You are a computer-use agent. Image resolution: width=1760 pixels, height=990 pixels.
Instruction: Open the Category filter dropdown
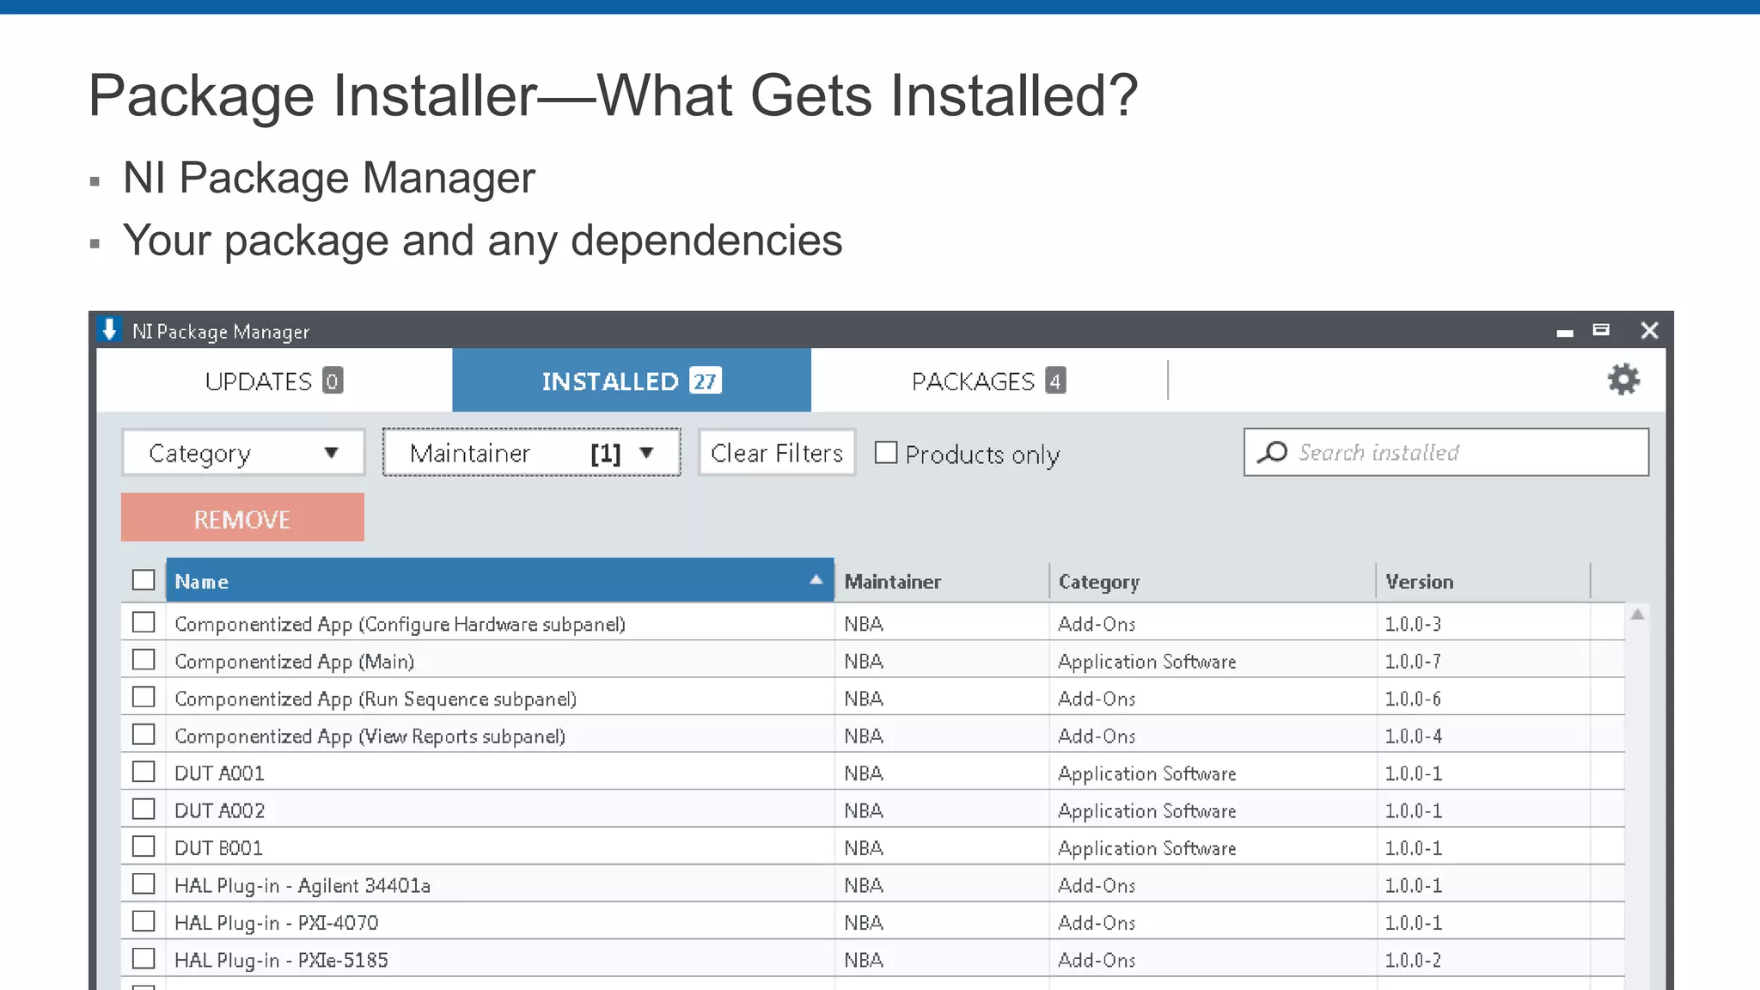click(x=243, y=453)
